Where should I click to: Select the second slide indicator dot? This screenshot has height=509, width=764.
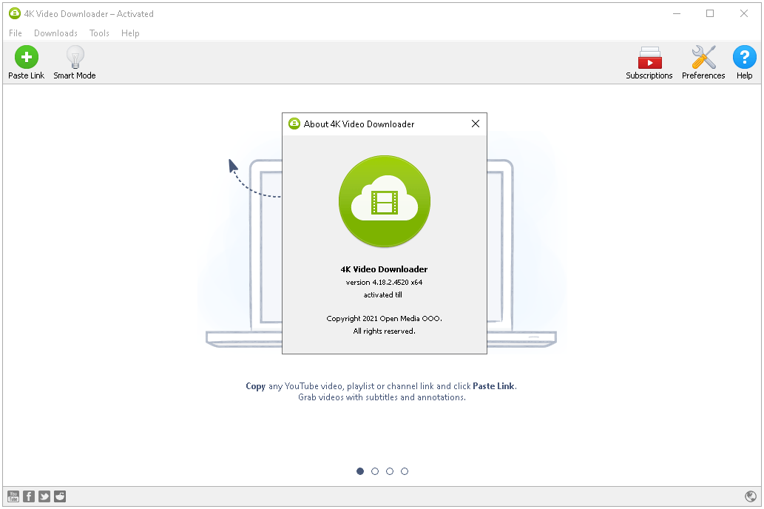coord(375,471)
